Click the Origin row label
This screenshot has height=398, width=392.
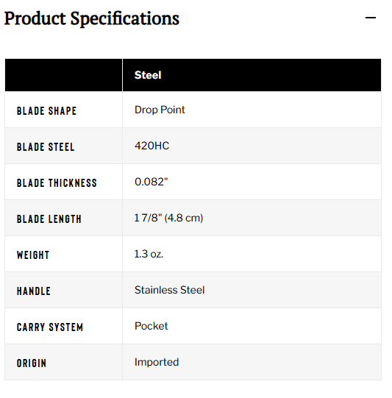click(32, 363)
